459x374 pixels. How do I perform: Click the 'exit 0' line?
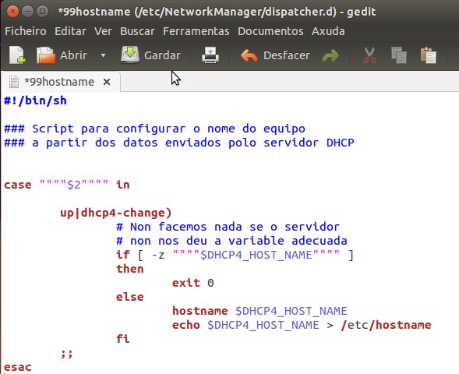(x=193, y=283)
